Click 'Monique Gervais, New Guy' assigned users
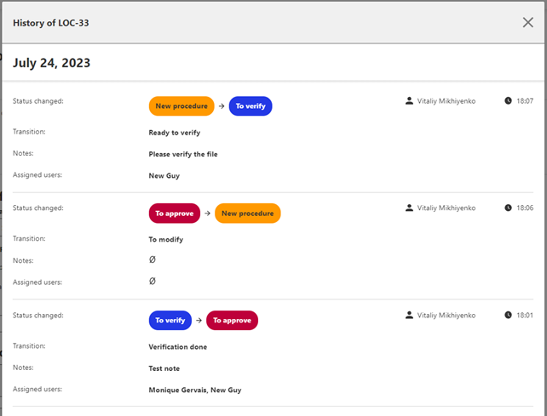The height and width of the screenshot is (416, 547). pyautogui.click(x=195, y=390)
